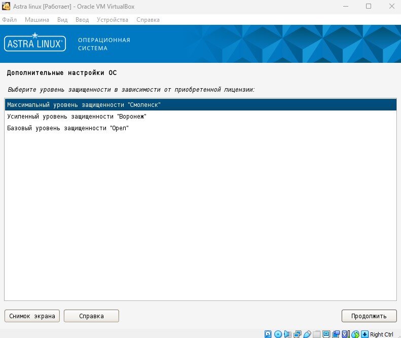Click the network adapters status icon
The height and width of the screenshot is (338, 401).
point(298,334)
